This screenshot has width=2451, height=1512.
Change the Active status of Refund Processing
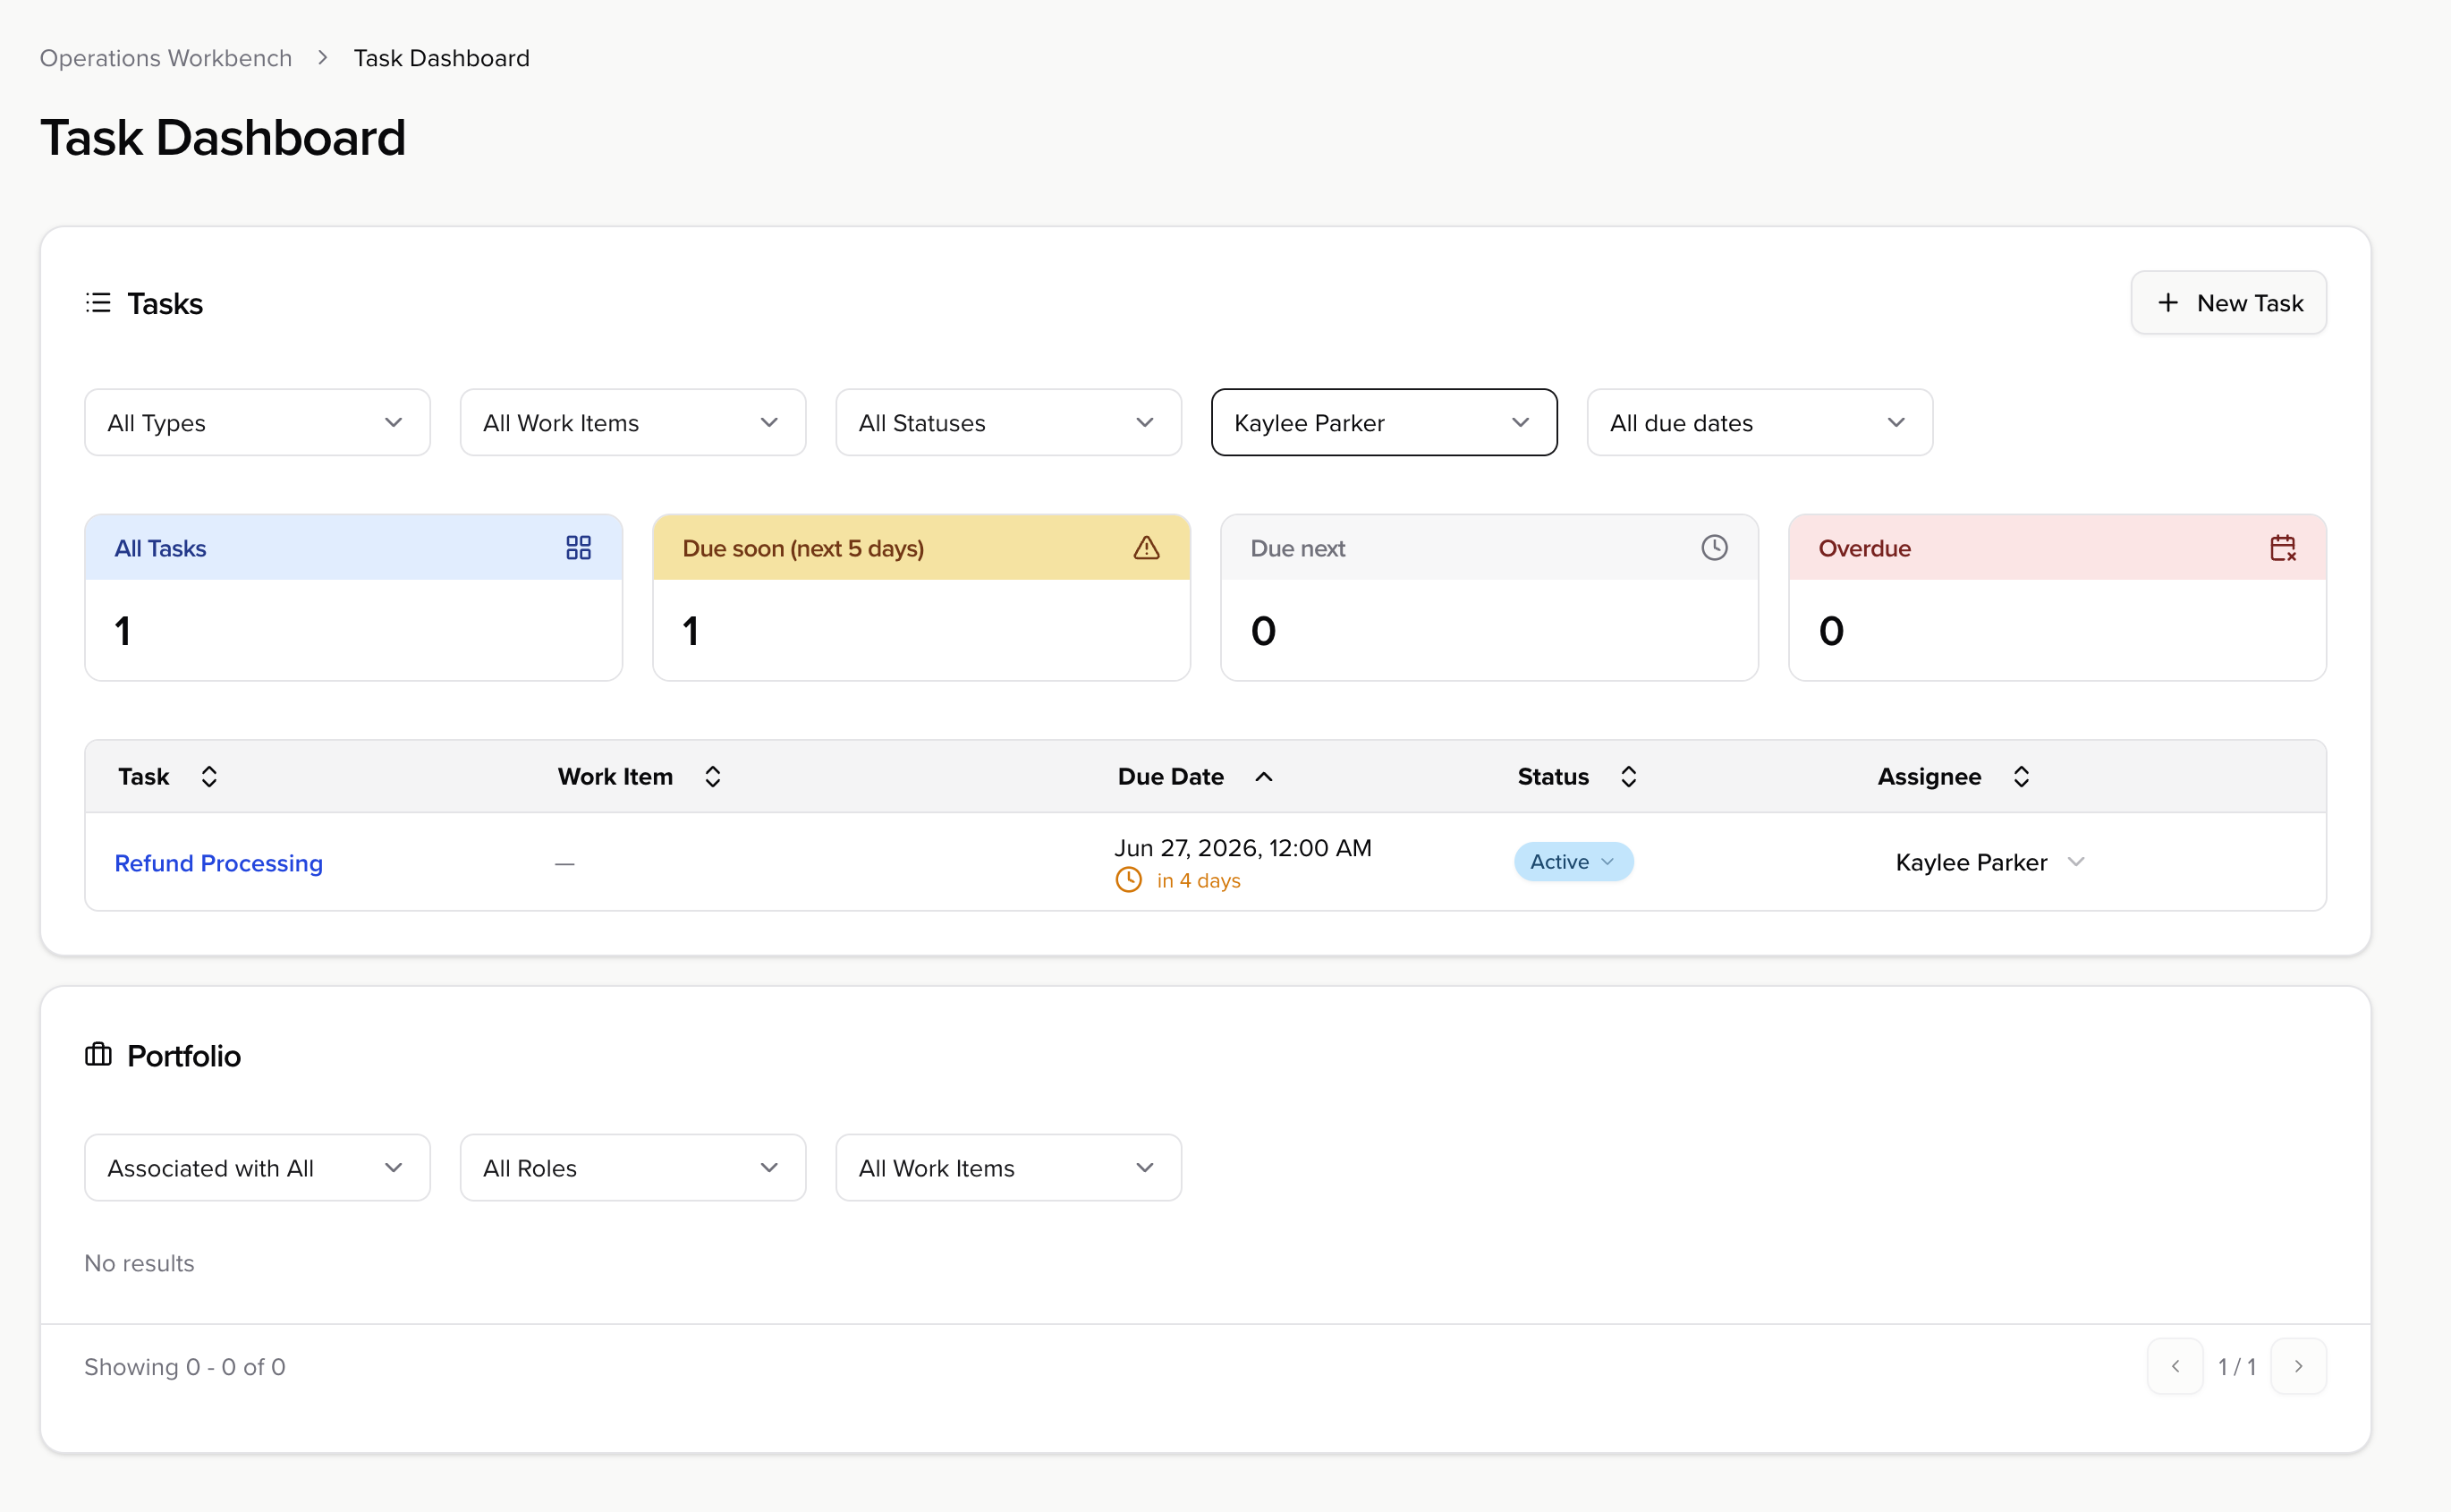[1573, 862]
